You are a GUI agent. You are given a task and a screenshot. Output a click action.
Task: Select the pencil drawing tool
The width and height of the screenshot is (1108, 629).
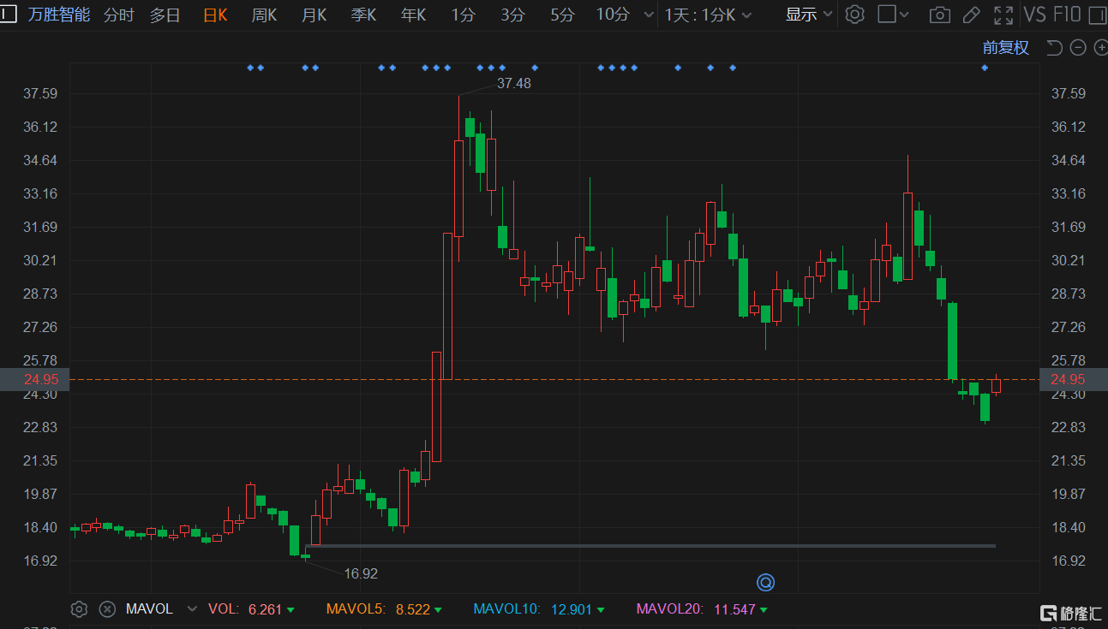click(971, 15)
